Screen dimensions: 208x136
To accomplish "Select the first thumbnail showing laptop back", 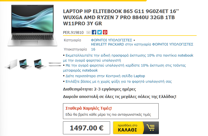I will click(11, 64).
